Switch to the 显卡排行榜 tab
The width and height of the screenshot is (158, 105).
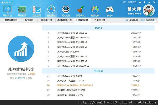[x=100, y=20]
